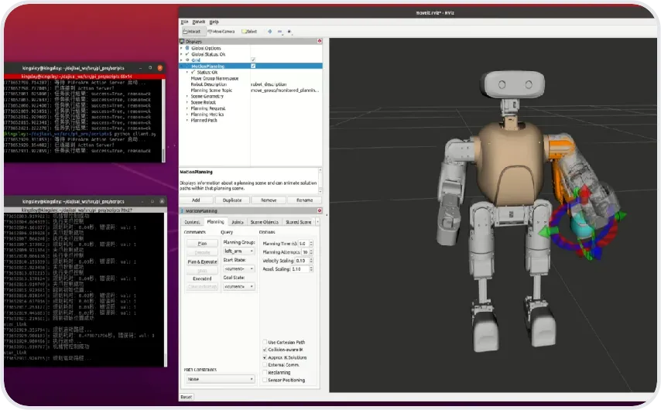The image size is (661, 410).
Task: Close the upper terminal window
Action: (x=159, y=68)
